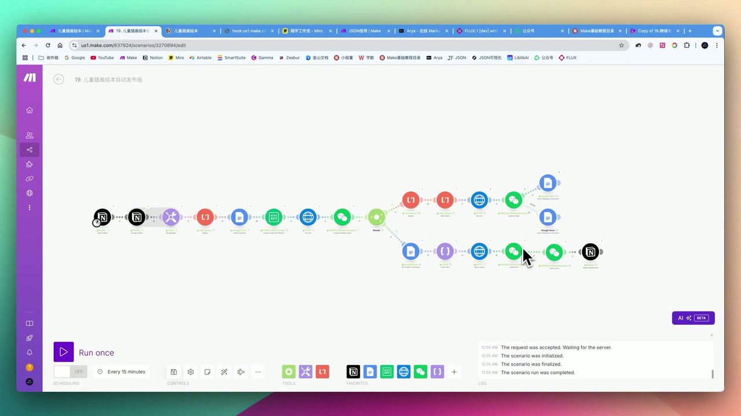The height and width of the screenshot is (416, 741).
Task: Click the Notes icon in controls
Action: tap(207, 372)
